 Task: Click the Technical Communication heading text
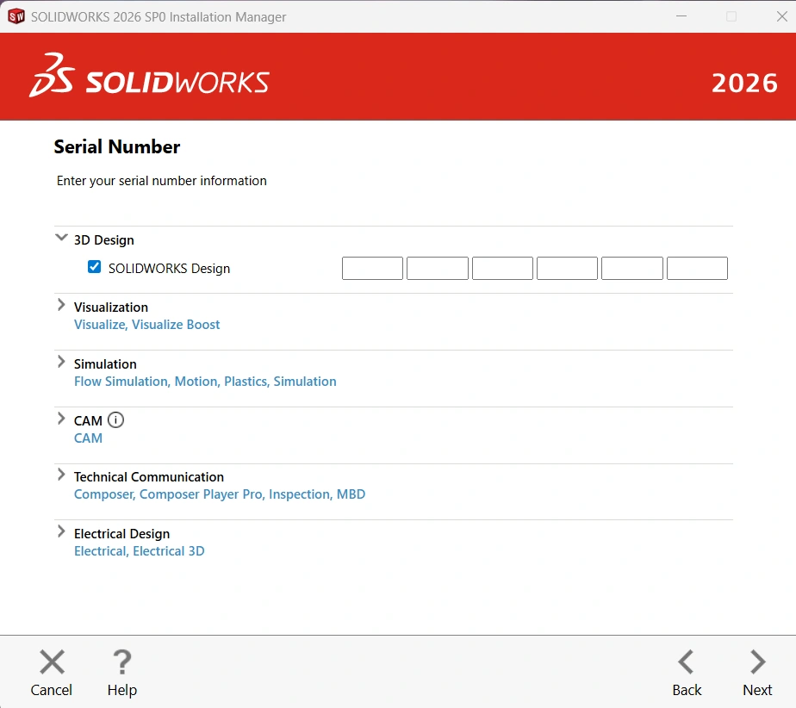tap(149, 476)
